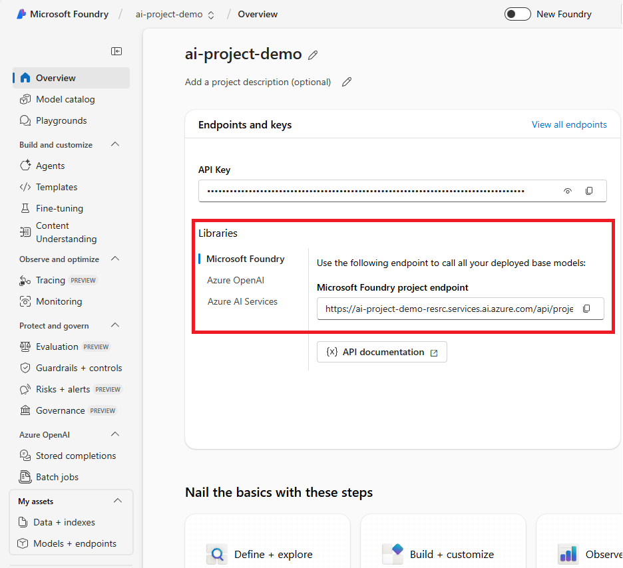Edit project description with pencil icon
623x568 pixels.
click(347, 82)
